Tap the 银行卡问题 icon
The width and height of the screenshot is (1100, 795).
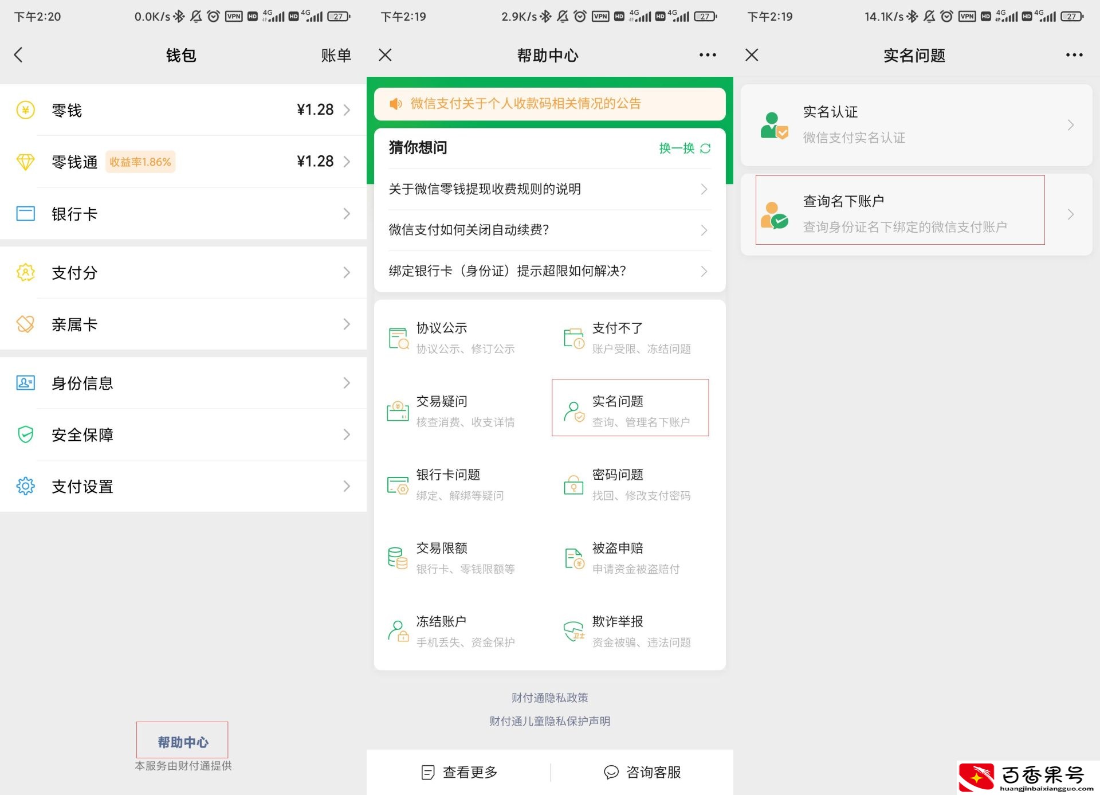[398, 485]
